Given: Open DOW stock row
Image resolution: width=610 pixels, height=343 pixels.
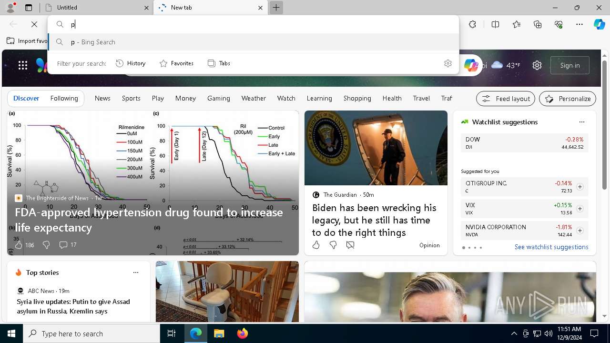Looking at the screenshot, I should [525, 143].
